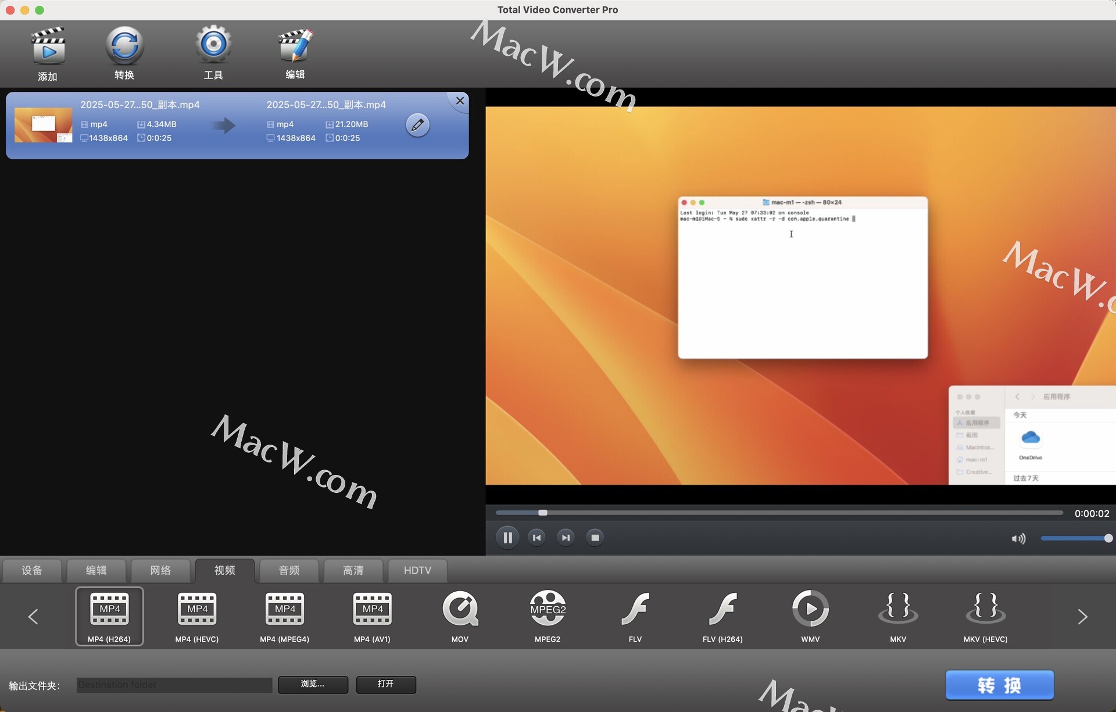Image resolution: width=1116 pixels, height=712 pixels.
Task: Click the 打开 open folder button
Action: pyautogui.click(x=386, y=685)
